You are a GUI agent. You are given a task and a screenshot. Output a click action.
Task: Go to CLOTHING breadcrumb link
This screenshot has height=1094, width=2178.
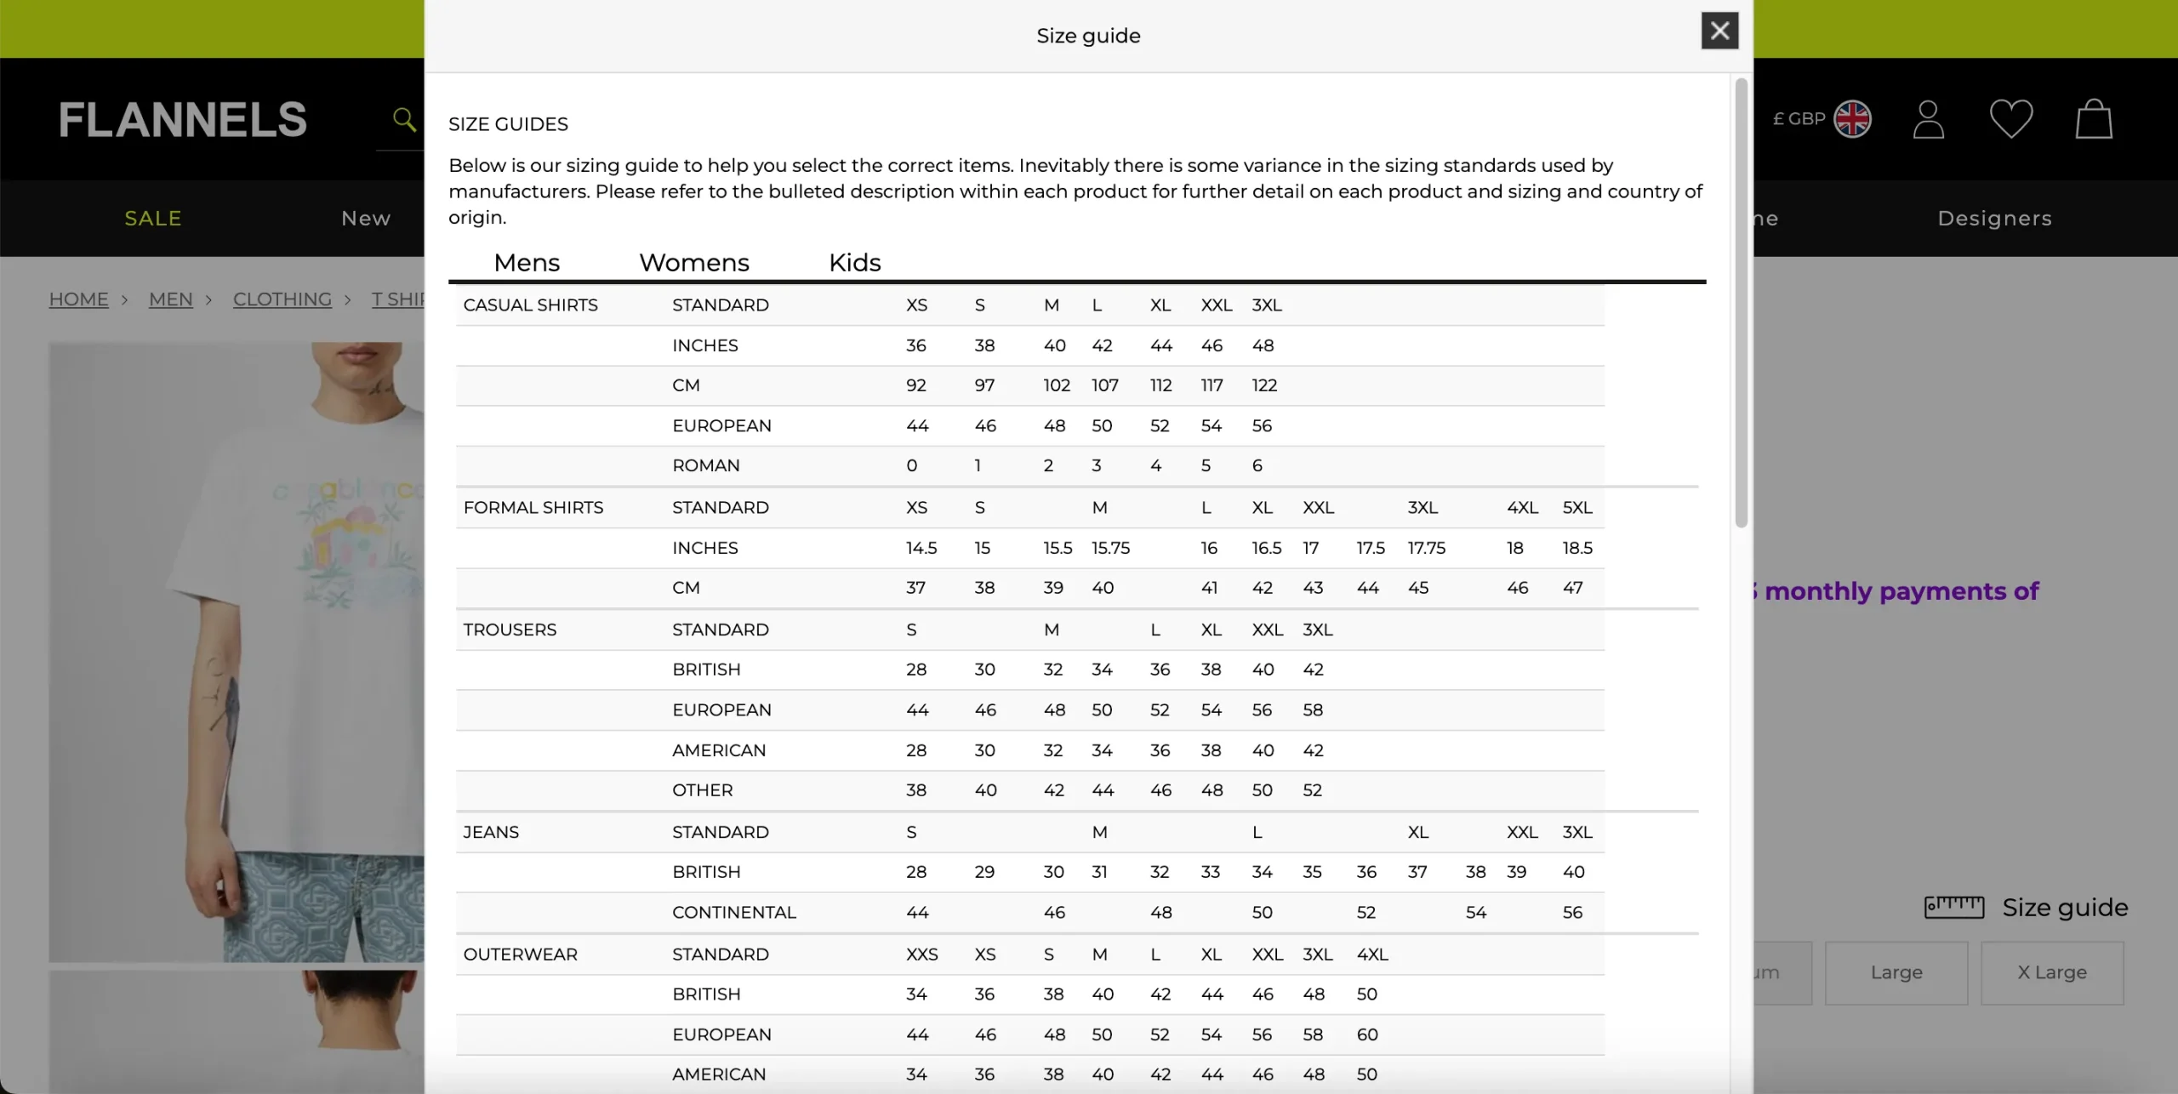click(x=282, y=299)
